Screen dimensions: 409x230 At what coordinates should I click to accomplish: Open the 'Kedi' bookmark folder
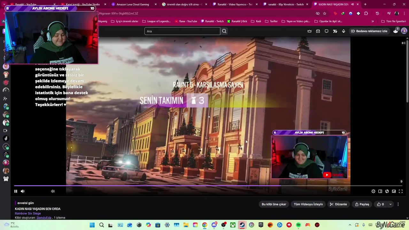coord(256,21)
